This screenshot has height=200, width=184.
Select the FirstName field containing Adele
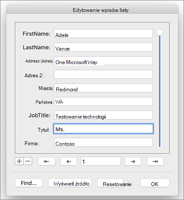tap(103, 34)
